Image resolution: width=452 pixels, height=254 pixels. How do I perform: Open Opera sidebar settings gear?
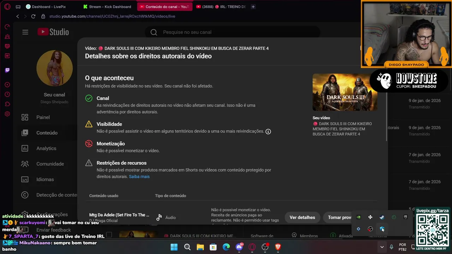click(x=7, y=114)
